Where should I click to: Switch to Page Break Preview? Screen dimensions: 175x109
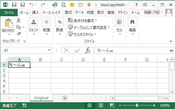point(112,105)
